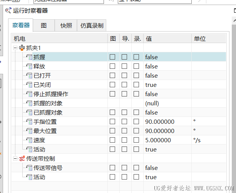Select the 释放 row label

[x=39, y=67]
